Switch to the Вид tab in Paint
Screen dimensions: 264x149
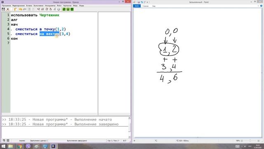154,6
